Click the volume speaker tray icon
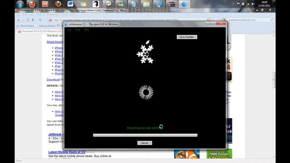 tap(253, 4)
